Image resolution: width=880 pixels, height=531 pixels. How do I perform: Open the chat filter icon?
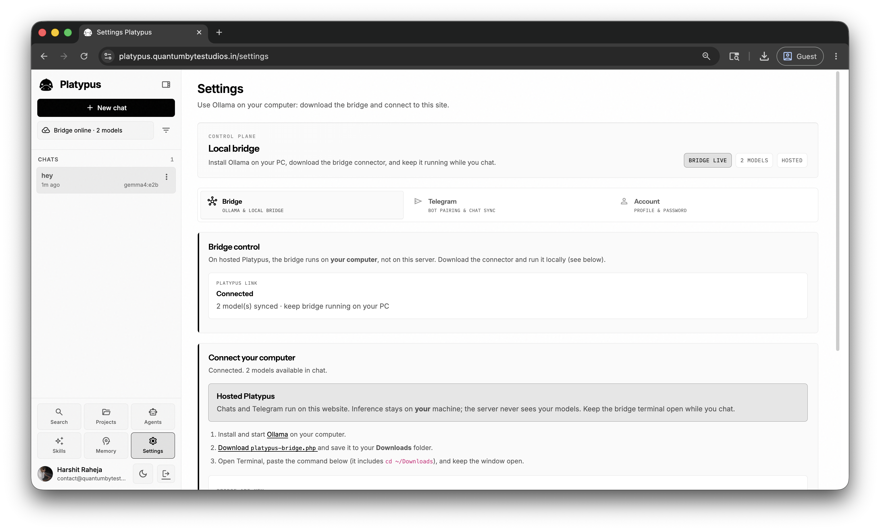tap(166, 131)
